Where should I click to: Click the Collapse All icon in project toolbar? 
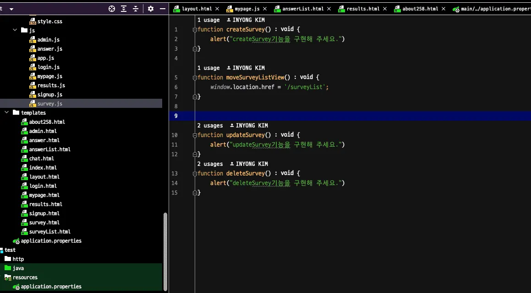point(136,9)
